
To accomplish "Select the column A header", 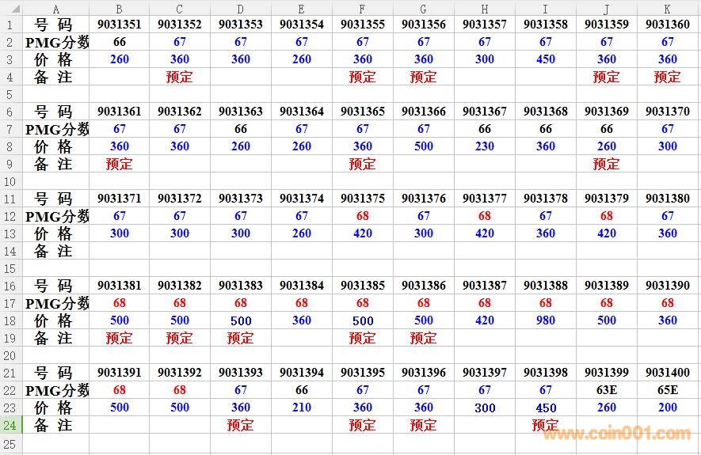I will click(x=55, y=9).
